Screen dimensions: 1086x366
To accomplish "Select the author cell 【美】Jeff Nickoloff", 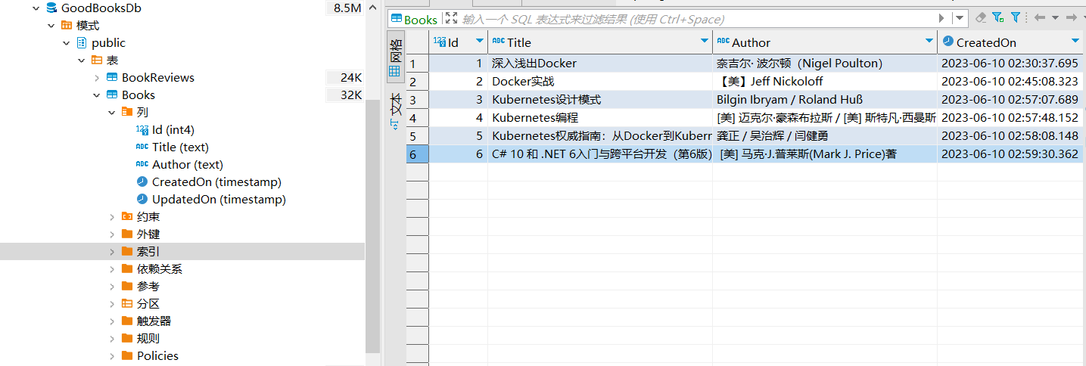I will (825, 82).
